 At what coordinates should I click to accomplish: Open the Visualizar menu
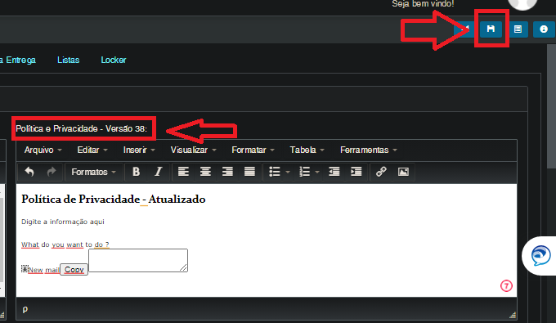193,150
